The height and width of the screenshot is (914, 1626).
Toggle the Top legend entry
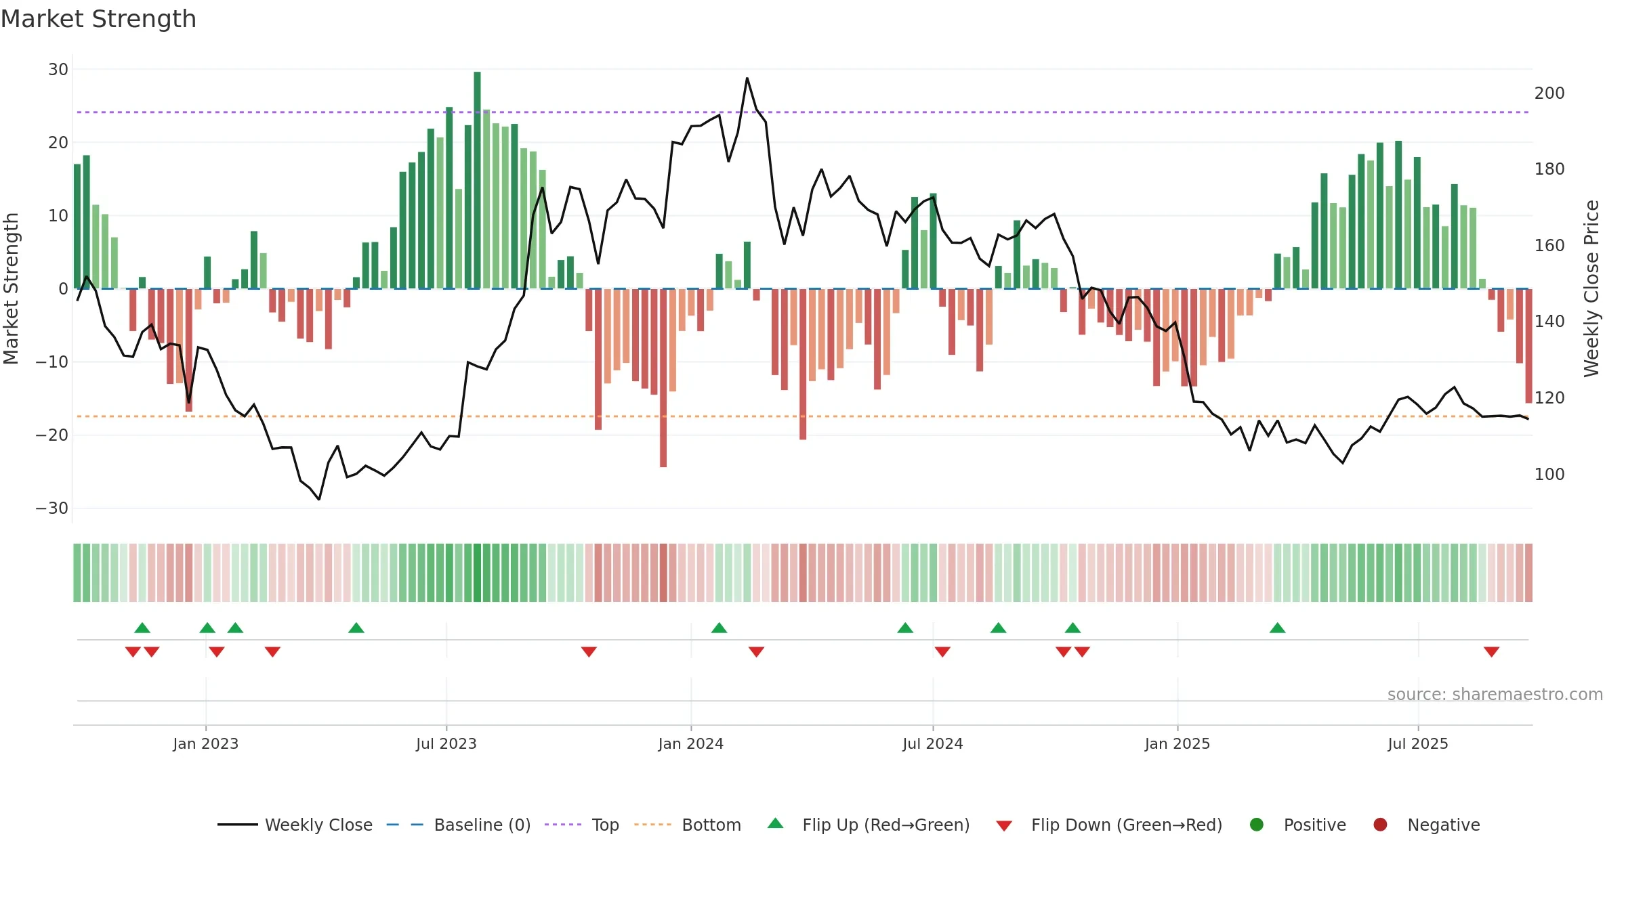[582, 825]
